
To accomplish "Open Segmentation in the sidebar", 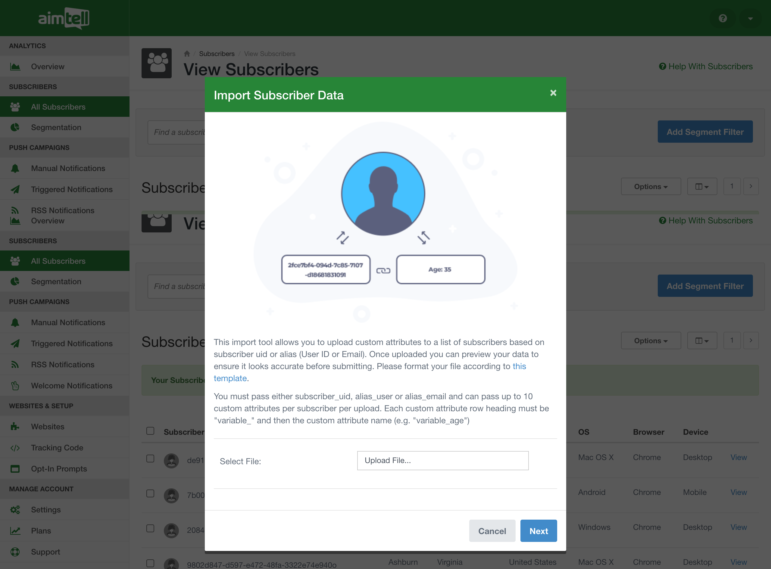I will 56,127.
